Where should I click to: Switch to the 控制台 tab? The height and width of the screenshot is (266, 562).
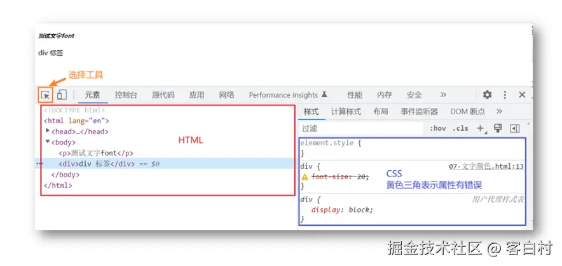click(126, 95)
